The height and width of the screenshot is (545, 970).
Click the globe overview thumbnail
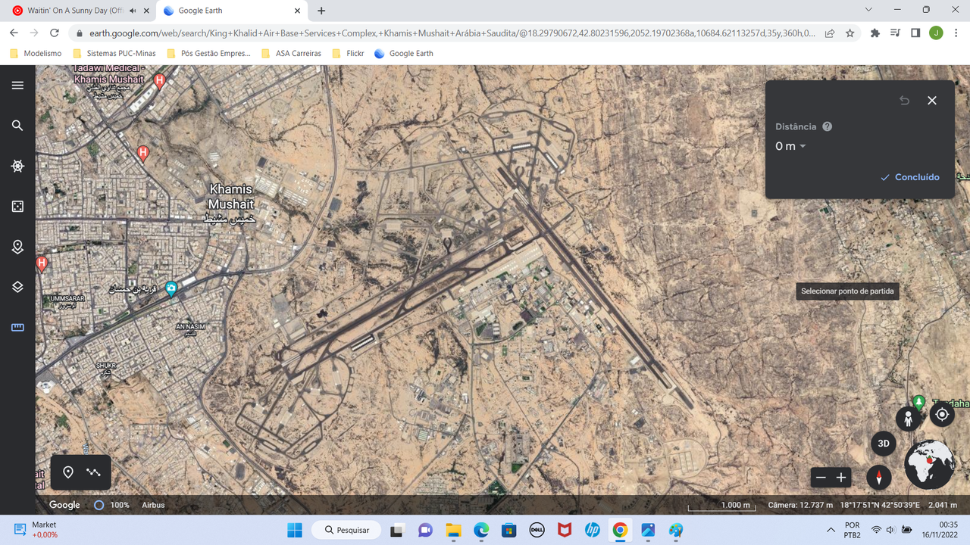pos(930,465)
